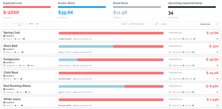Go to page 2

23,24
